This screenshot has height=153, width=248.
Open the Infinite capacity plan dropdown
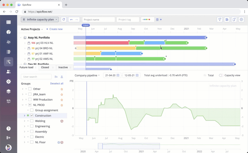[40, 19]
